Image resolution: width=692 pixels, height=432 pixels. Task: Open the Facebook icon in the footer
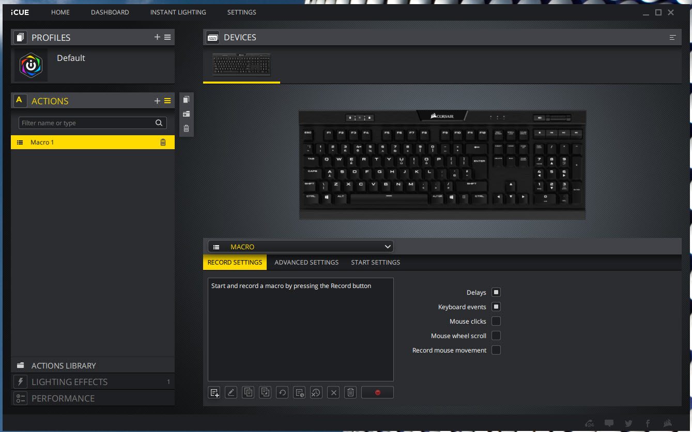648,423
